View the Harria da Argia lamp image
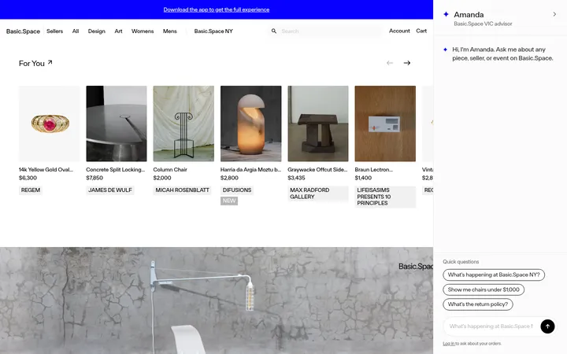The height and width of the screenshot is (354, 567). tap(250, 124)
